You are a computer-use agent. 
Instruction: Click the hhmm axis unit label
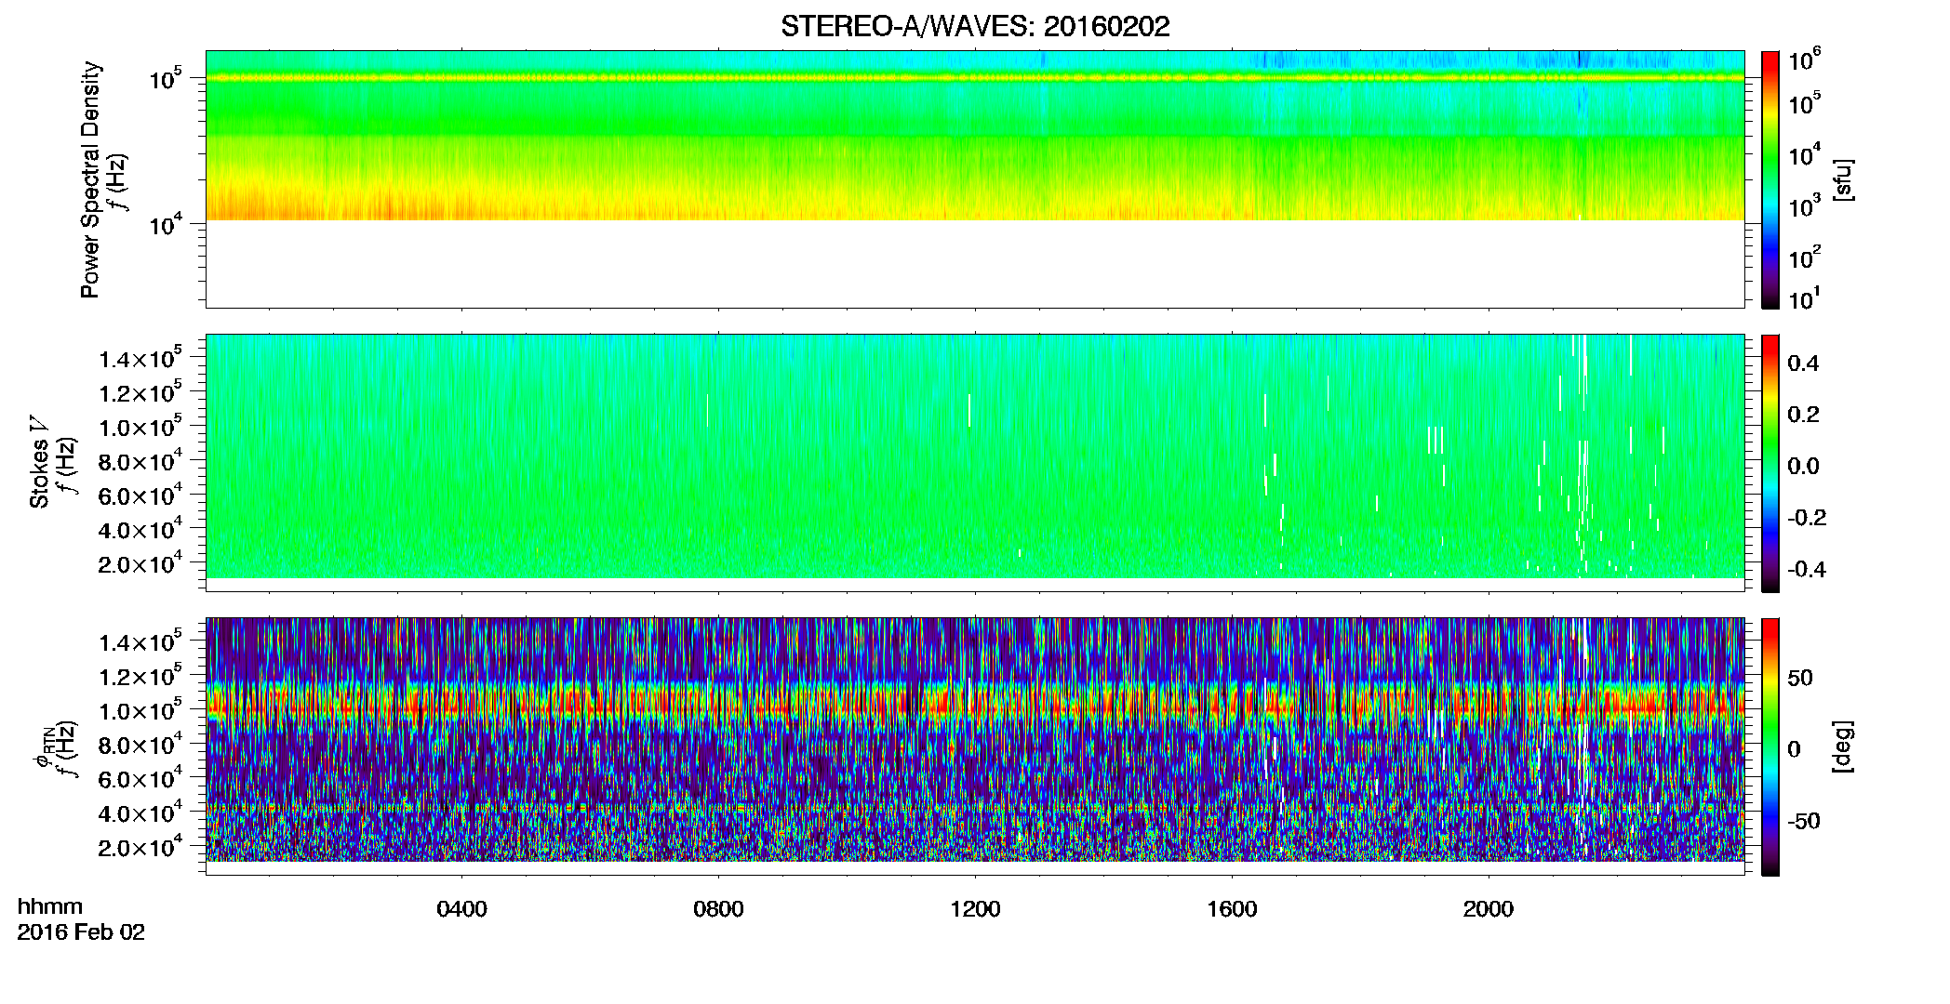[x=50, y=906]
